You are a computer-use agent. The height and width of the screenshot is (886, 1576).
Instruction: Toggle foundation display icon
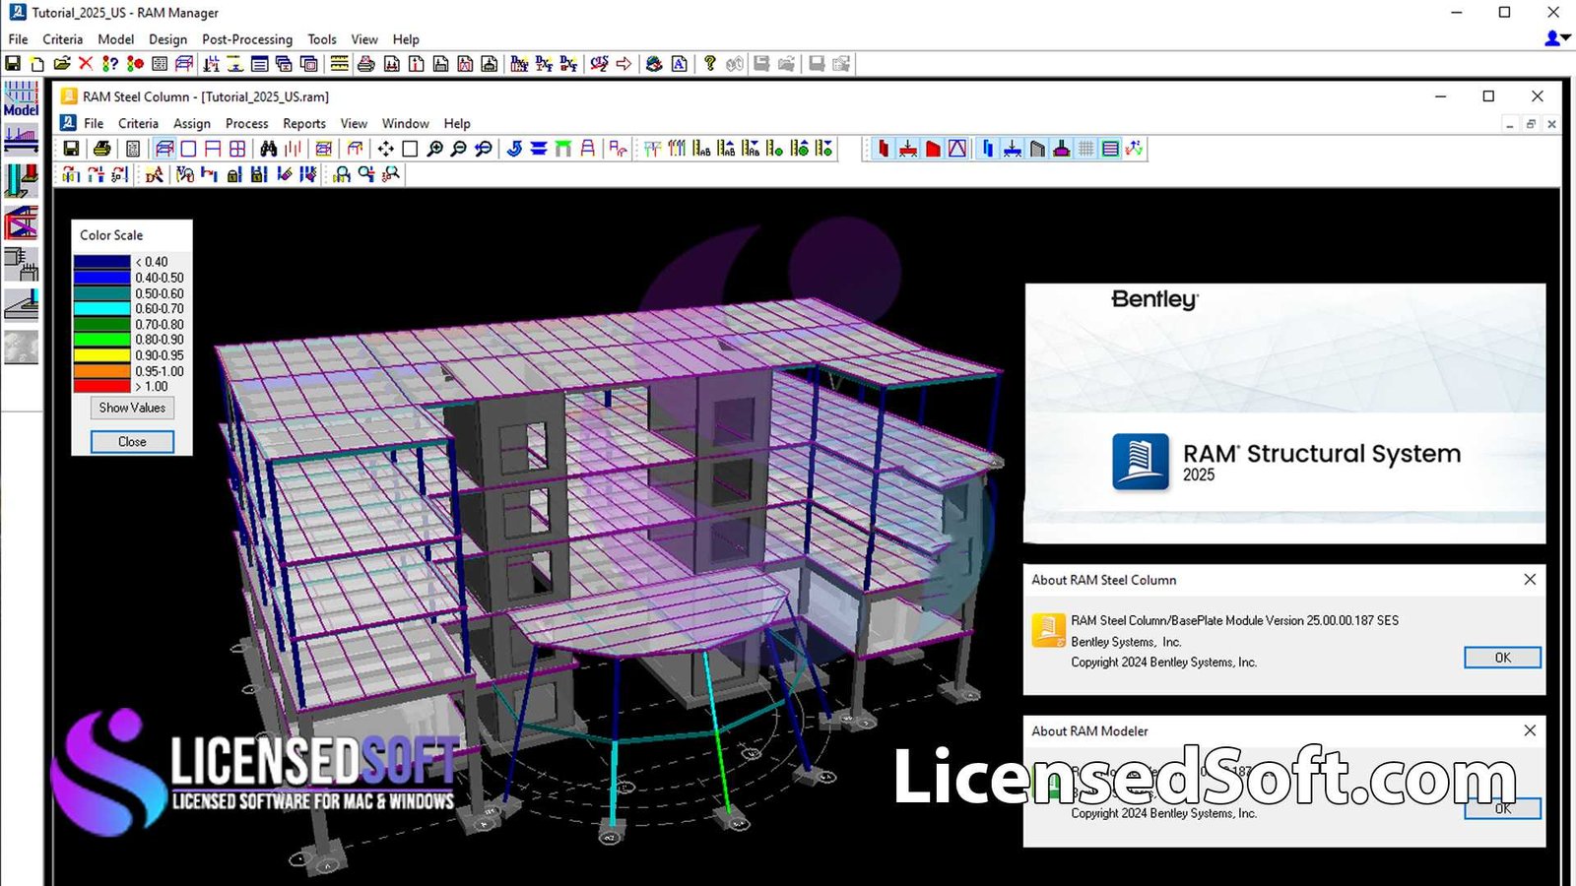click(x=1062, y=149)
